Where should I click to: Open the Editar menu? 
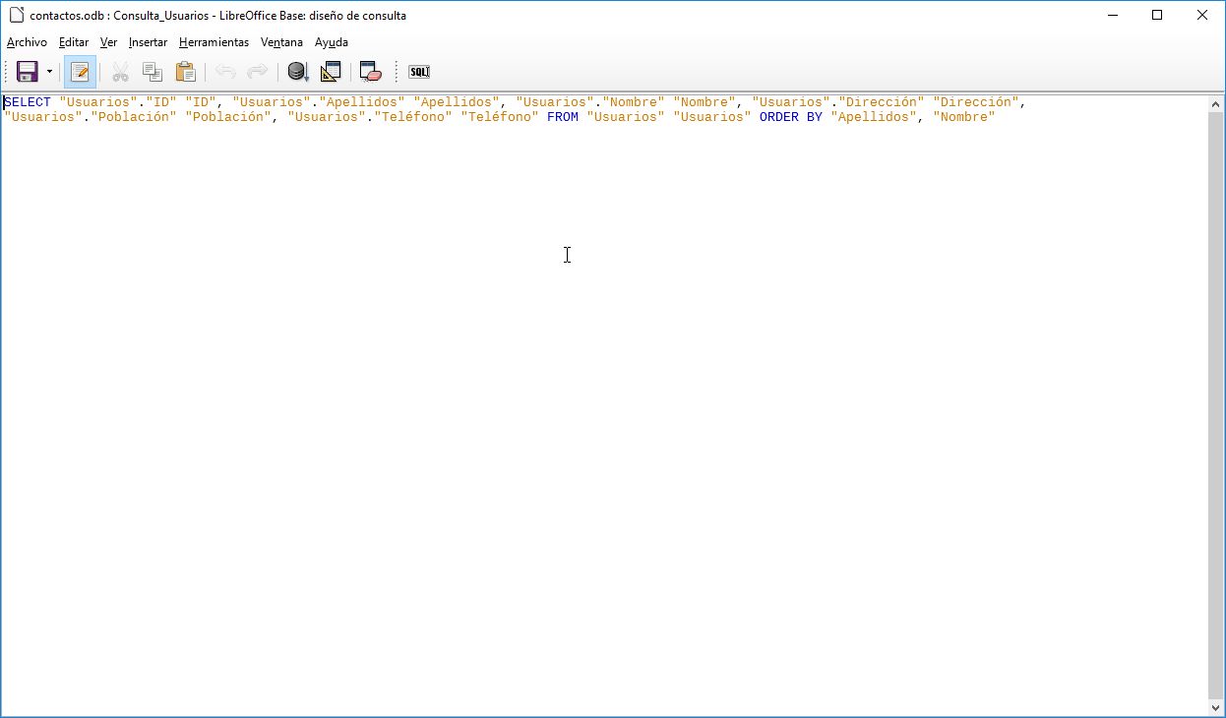coord(74,42)
